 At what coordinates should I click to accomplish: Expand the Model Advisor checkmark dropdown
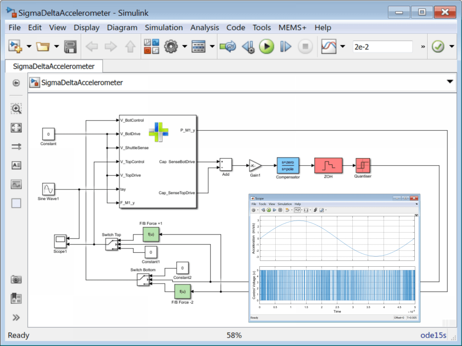pos(451,47)
